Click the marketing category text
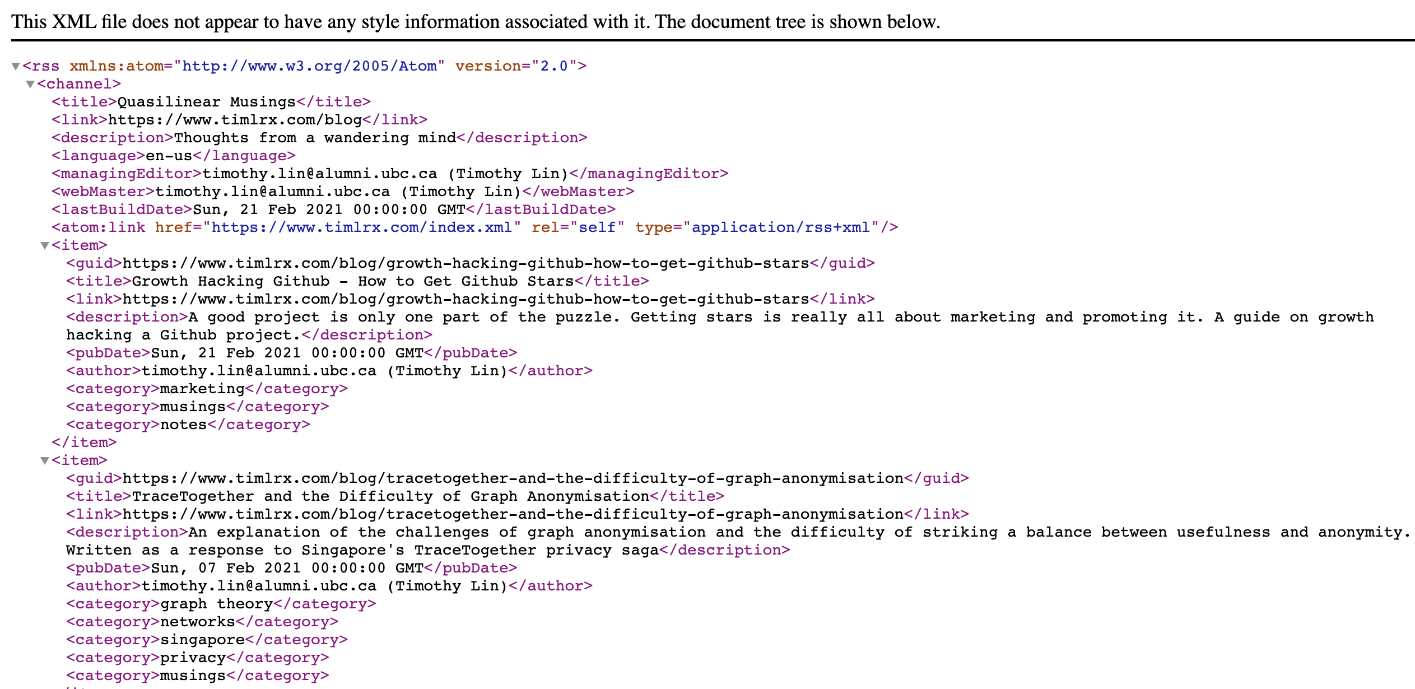The height and width of the screenshot is (689, 1415). click(x=202, y=389)
